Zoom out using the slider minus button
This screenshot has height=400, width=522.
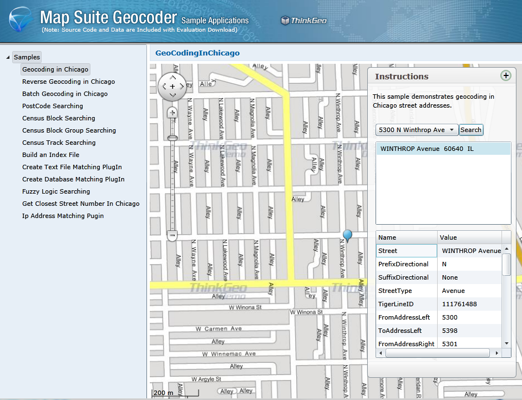(x=172, y=235)
